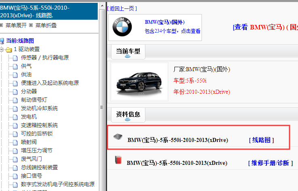Open the 总线端控制装置 tree entry
Viewport: 298px width, 191px height.
[x=39, y=167]
